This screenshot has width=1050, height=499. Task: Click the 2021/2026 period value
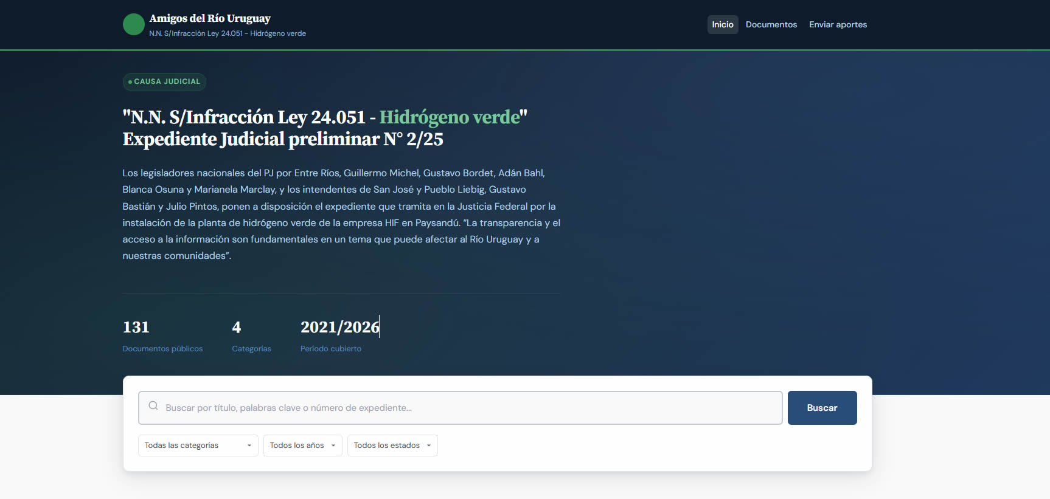tap(339, 327)
